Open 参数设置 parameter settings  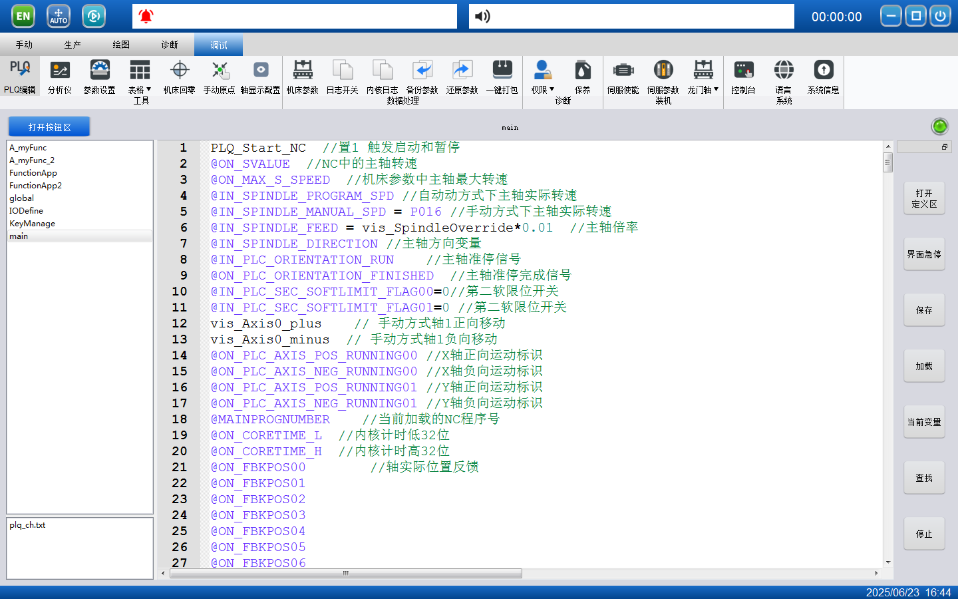pyautogui.click(x=100, y=77)
